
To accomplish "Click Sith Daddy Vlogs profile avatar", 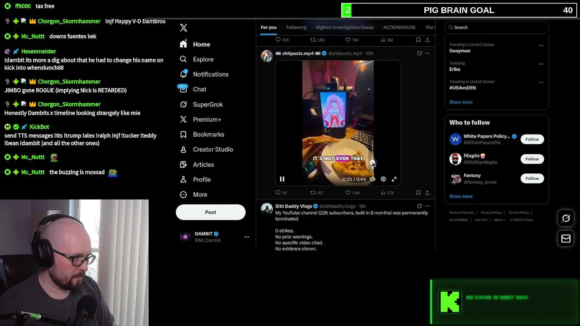I will [267, 208].
